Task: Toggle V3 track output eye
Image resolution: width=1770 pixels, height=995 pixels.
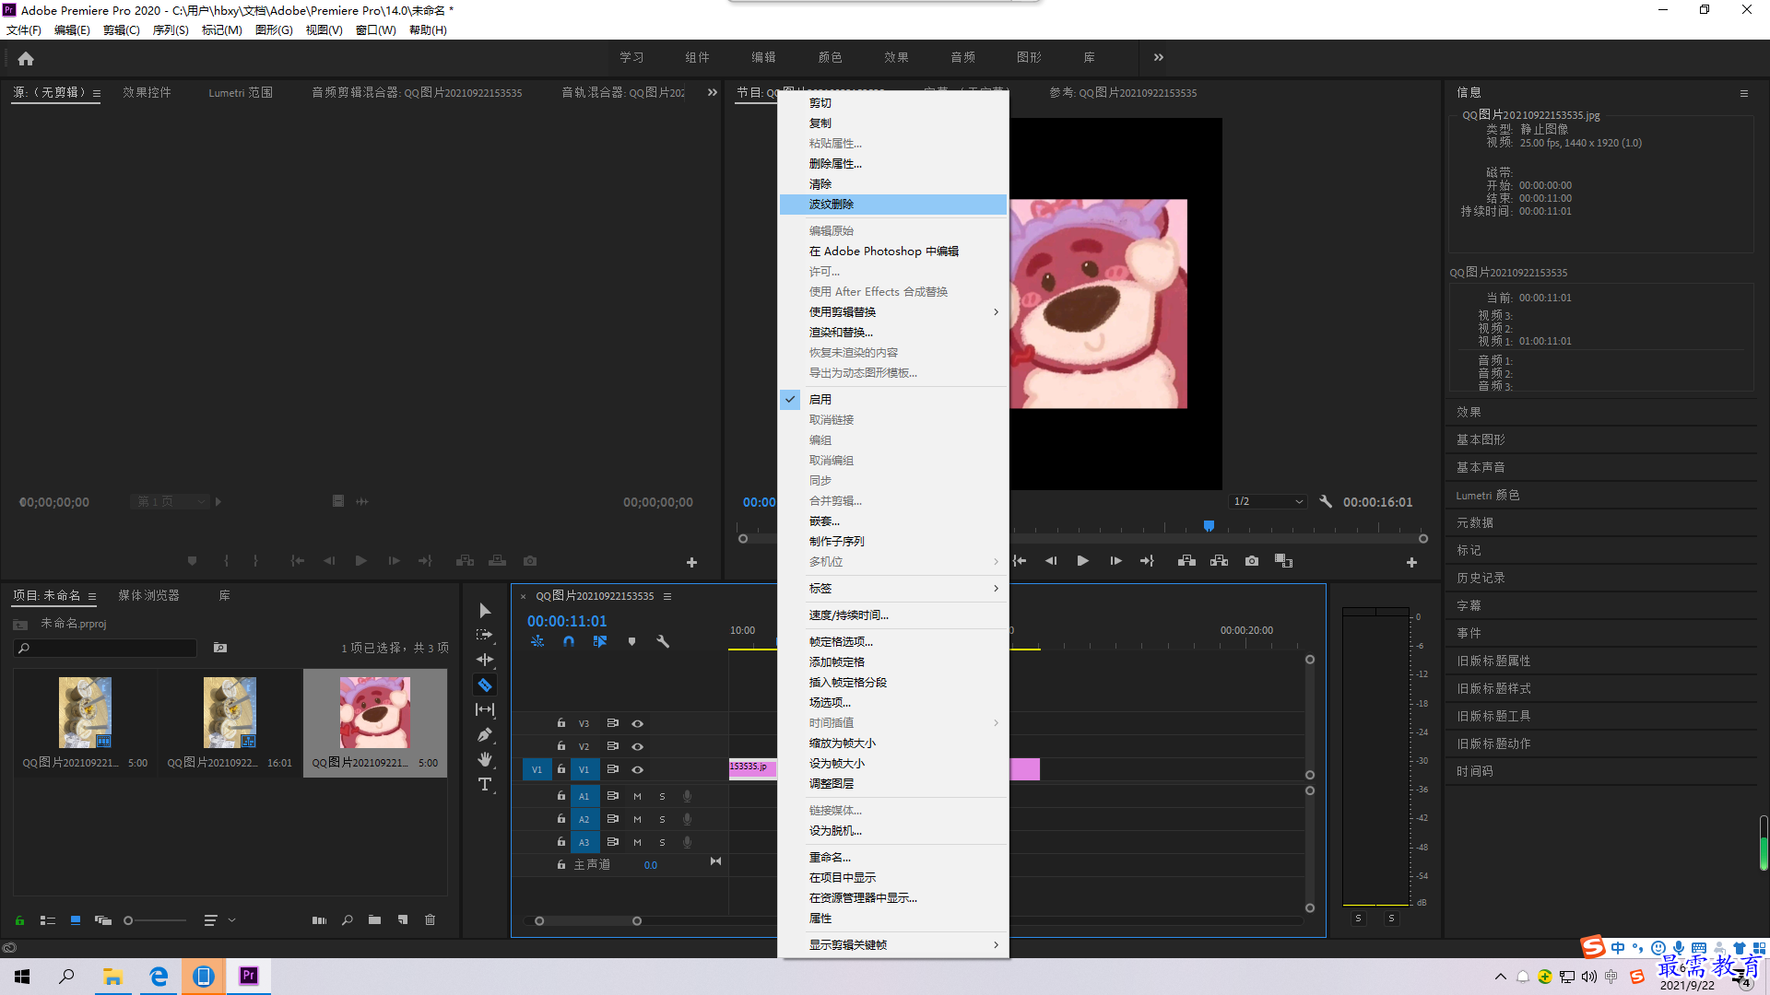Action: click(637, 723)
